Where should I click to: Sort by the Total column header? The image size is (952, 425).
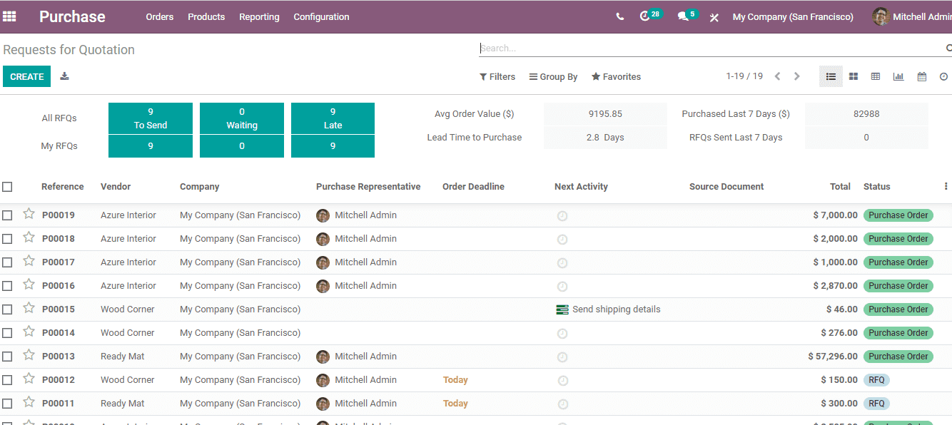pyautogui.click(x=840, y=186)
